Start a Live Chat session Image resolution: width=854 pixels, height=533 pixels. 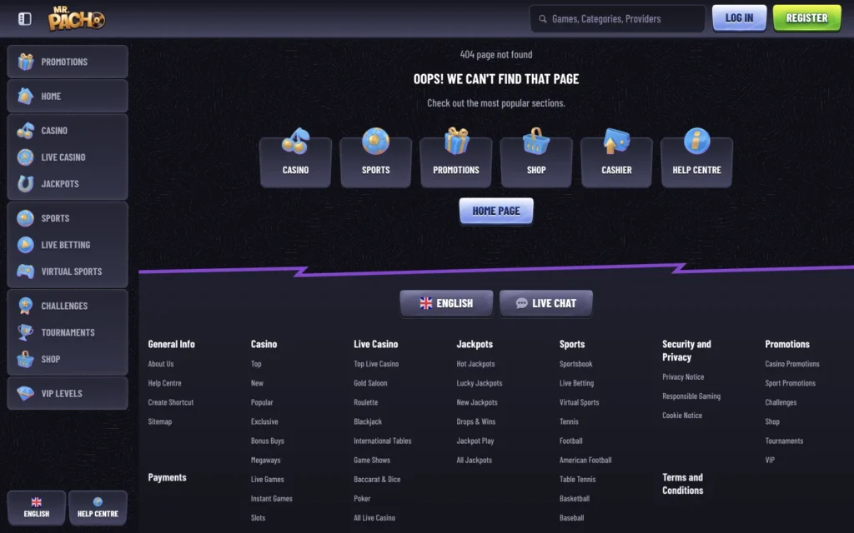[545, 303]
